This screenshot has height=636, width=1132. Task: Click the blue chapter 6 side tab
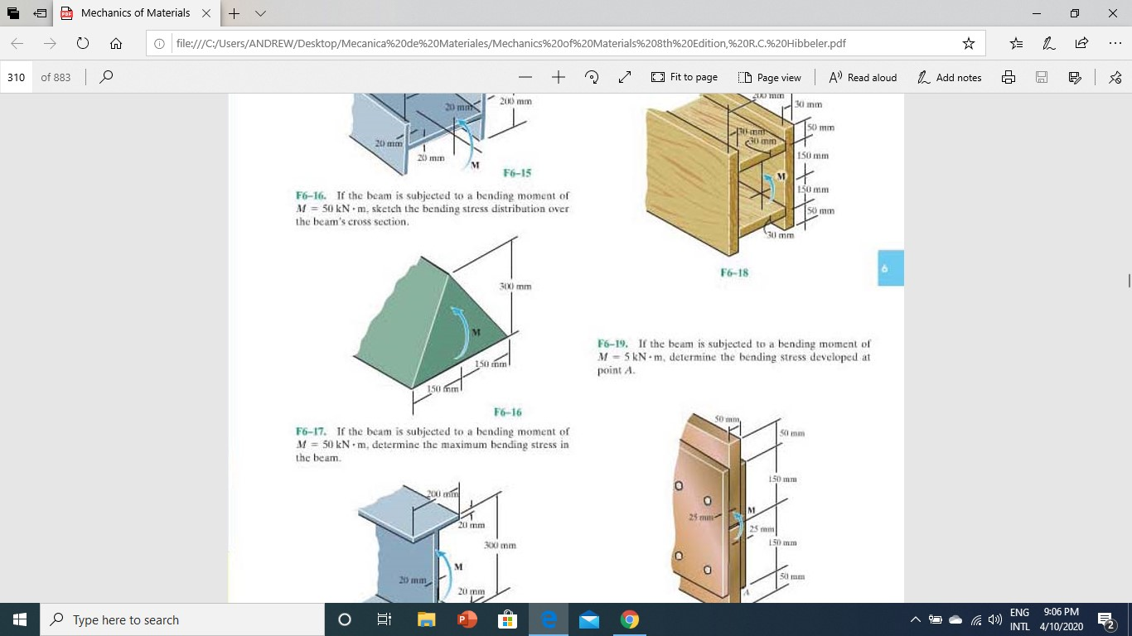point(890,267)
